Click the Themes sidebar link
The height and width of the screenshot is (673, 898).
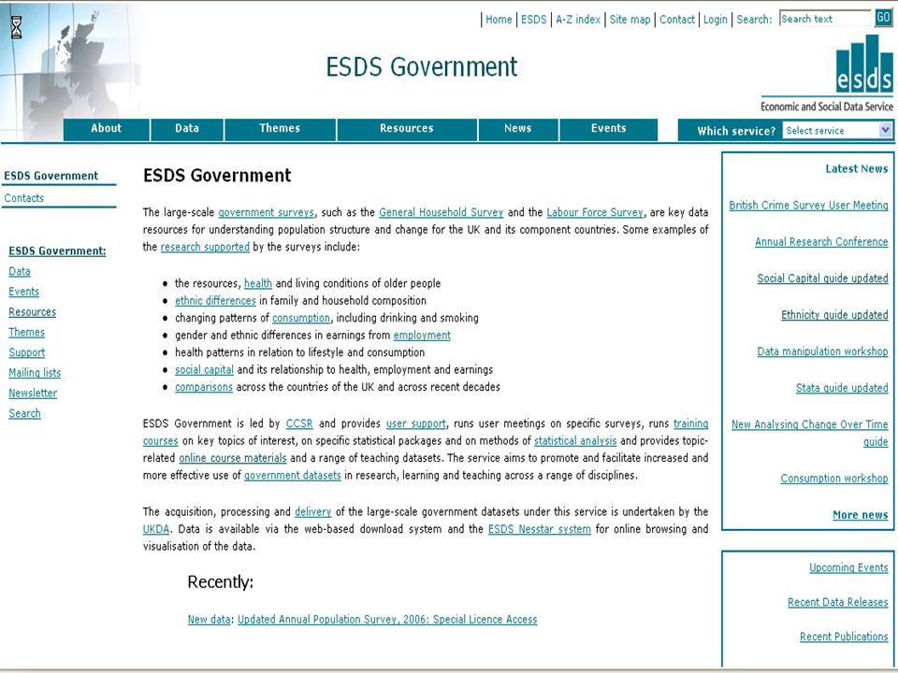pos(26,332)
